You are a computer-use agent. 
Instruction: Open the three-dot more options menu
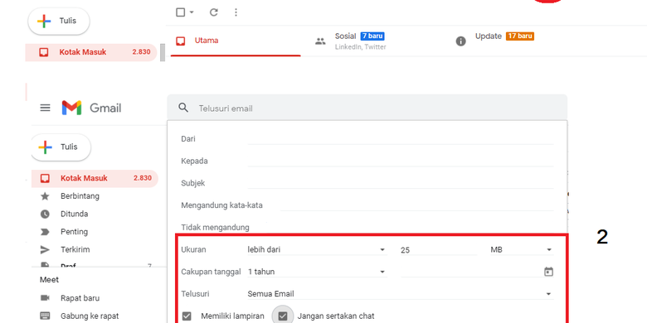tap(236, 12)
